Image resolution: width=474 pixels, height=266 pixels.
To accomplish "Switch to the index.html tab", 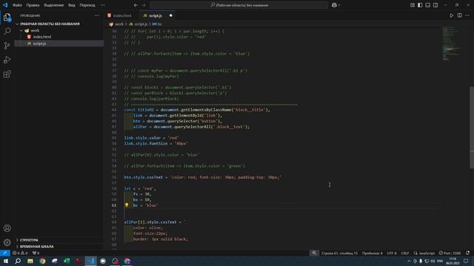I will tap(122, 16).
